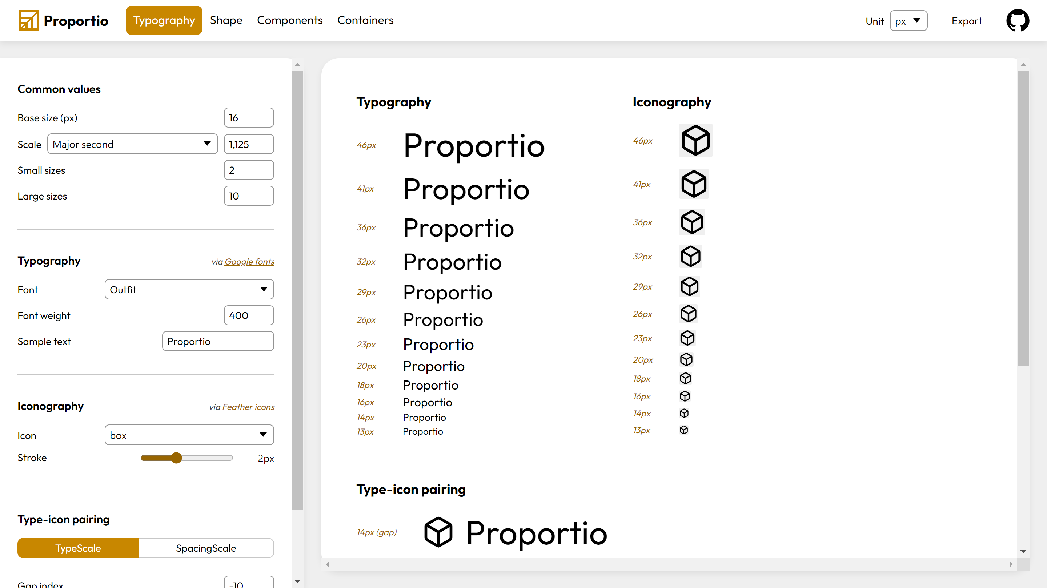The image size is (1047, 588).
Task: Go to the Components tab
Action: coord(289,20)
